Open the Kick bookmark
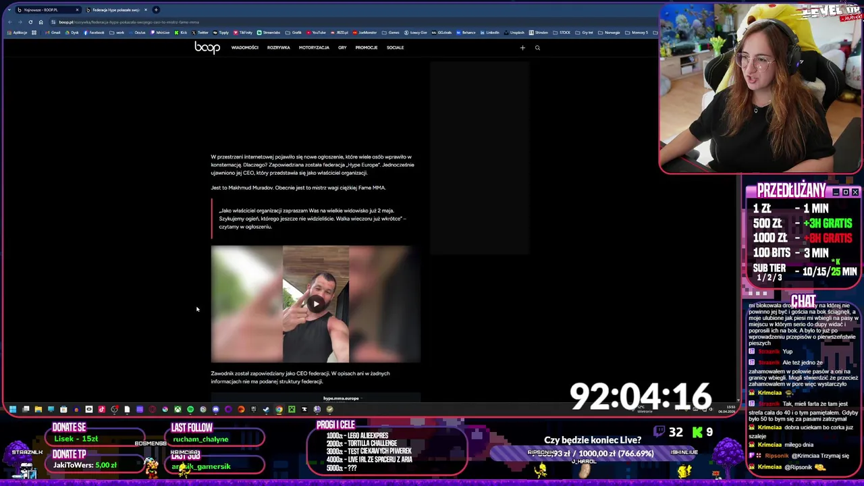 click(x=180, y=32)
